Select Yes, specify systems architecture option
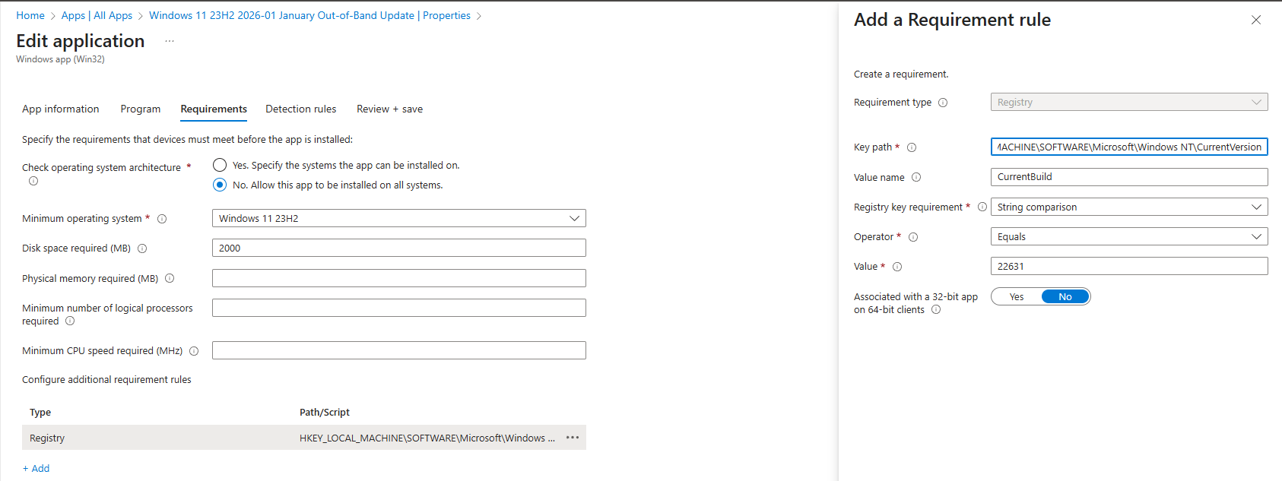Image resolution: width=1282 pixels, height=481 pixels. [x=220, y=165]
